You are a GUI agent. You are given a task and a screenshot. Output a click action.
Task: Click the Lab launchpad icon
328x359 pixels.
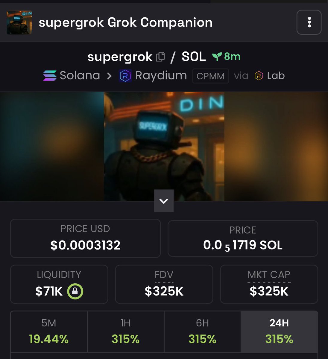[259, 76]
